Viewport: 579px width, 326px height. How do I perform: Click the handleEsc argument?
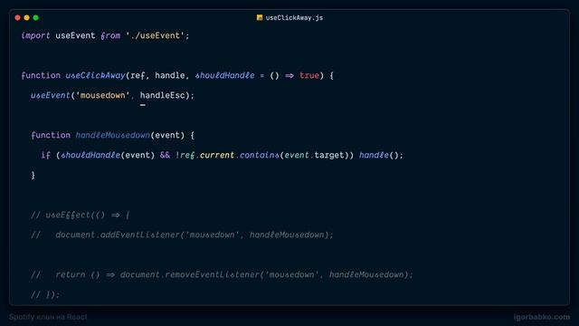click(x=162, y=95)
